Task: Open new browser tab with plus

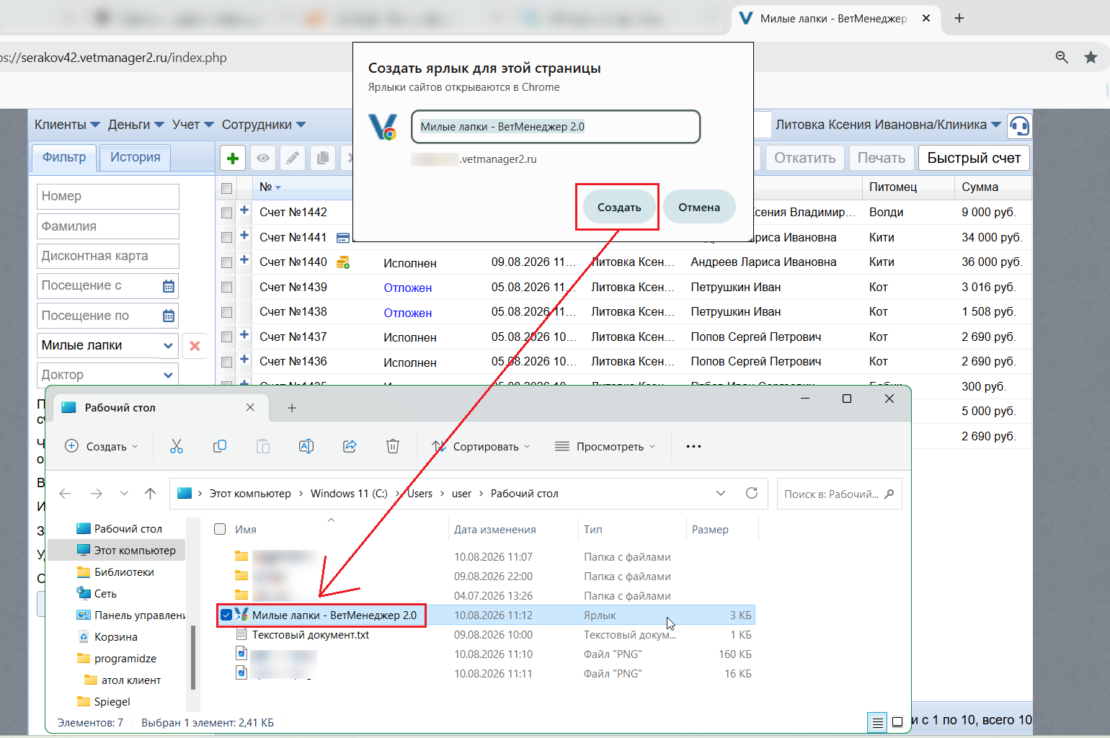Action: 959,18
